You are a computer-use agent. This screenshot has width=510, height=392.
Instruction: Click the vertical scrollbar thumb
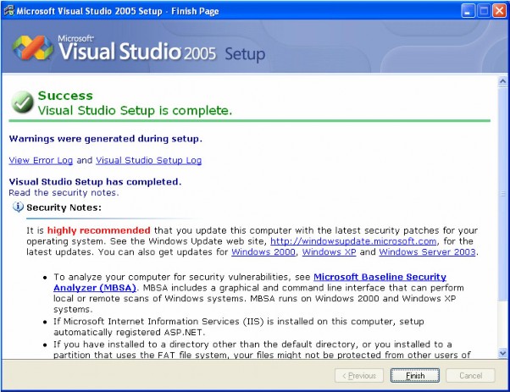502,194
